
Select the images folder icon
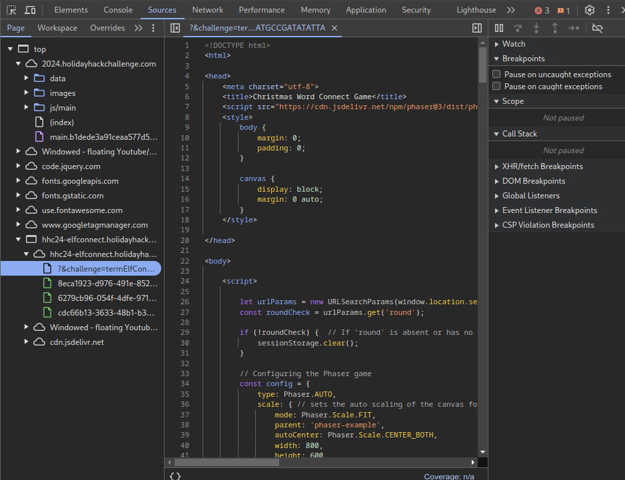[x=39, y=93]
